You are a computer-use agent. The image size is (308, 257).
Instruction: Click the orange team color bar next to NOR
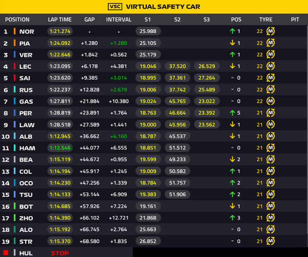pos(14,31)
